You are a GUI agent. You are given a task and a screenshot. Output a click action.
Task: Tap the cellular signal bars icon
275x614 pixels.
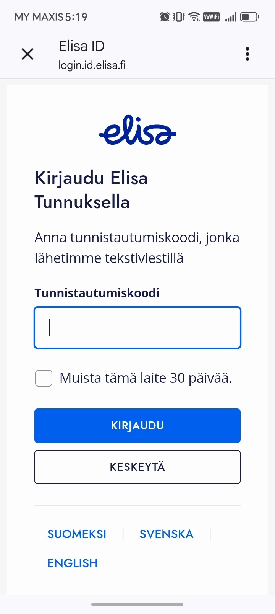231,17
